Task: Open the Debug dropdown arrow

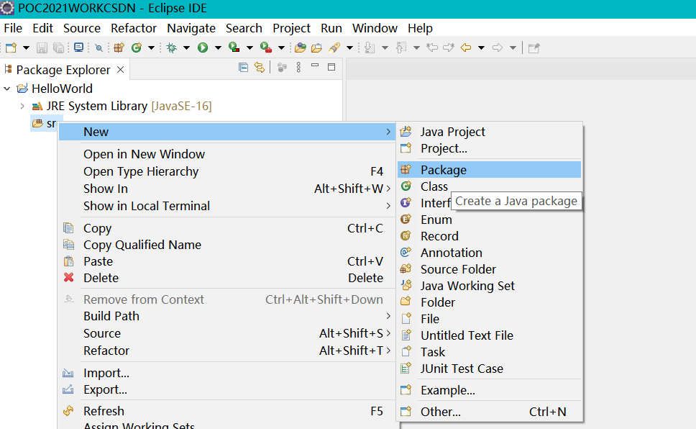Action: pyautogui.click(x=186, y=48)
